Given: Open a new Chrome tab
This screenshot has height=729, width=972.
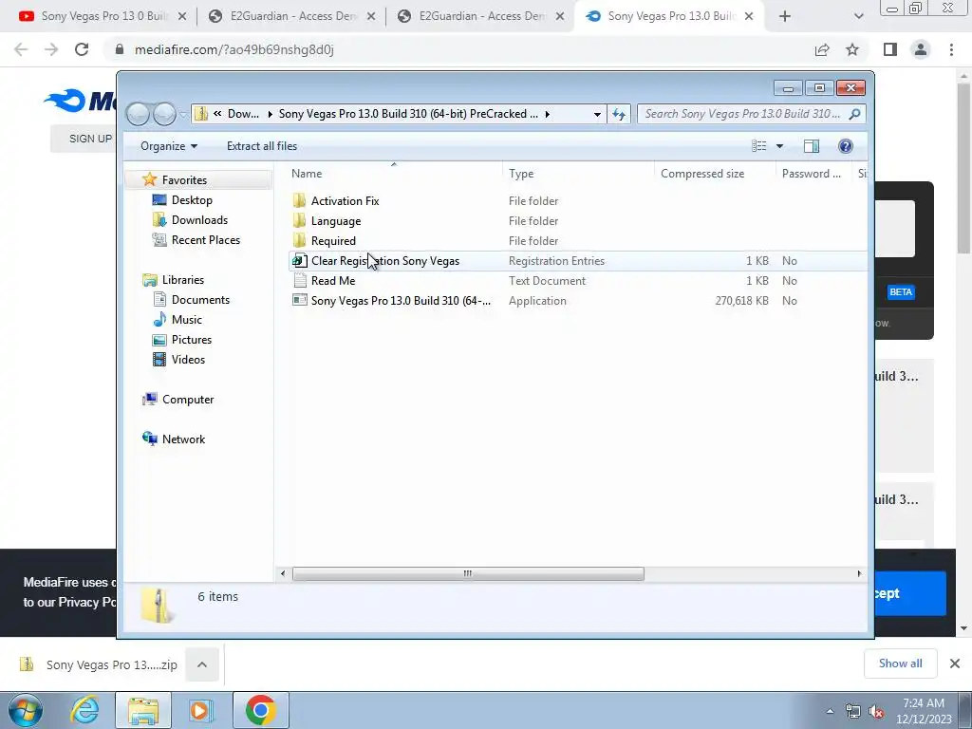Looking at the screenshot, I should pyautogui.click(x=785, y=17).
